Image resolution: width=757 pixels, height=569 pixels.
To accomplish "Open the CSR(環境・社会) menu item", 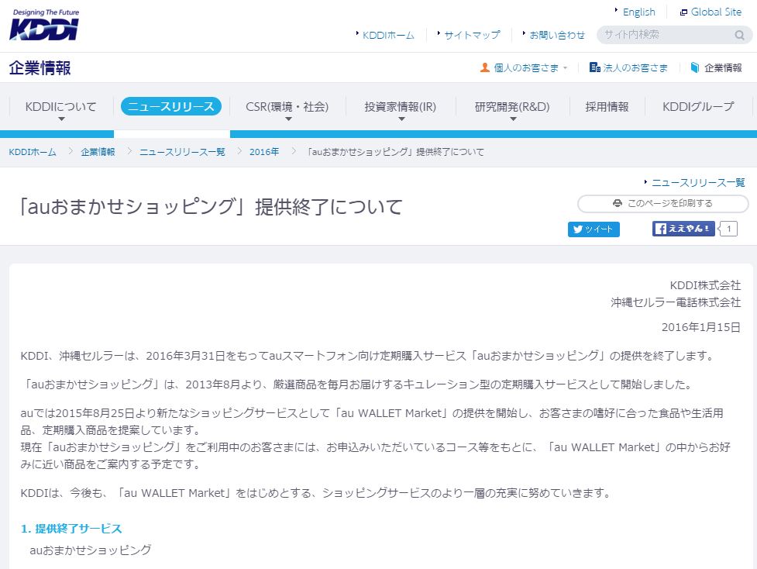I will click(x=287, y=107).
